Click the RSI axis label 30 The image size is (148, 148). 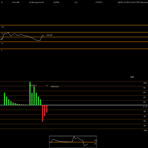tap(2, 44)
